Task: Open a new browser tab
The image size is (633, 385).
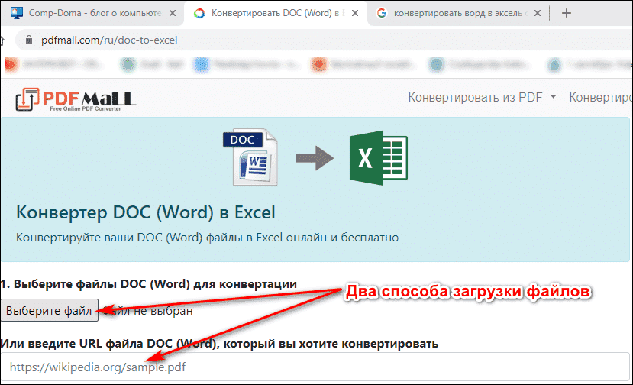Action: click(x=567, y=13)
